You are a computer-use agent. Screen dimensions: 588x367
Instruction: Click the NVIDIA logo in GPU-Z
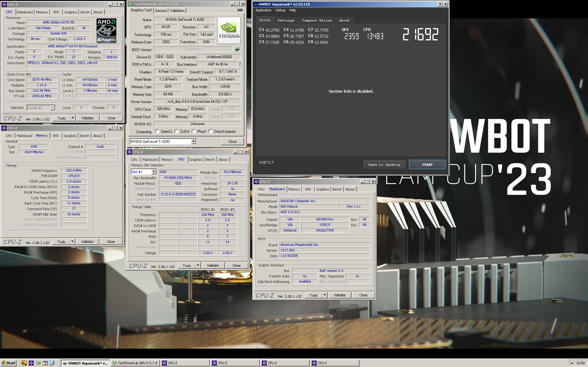[229, 31]
